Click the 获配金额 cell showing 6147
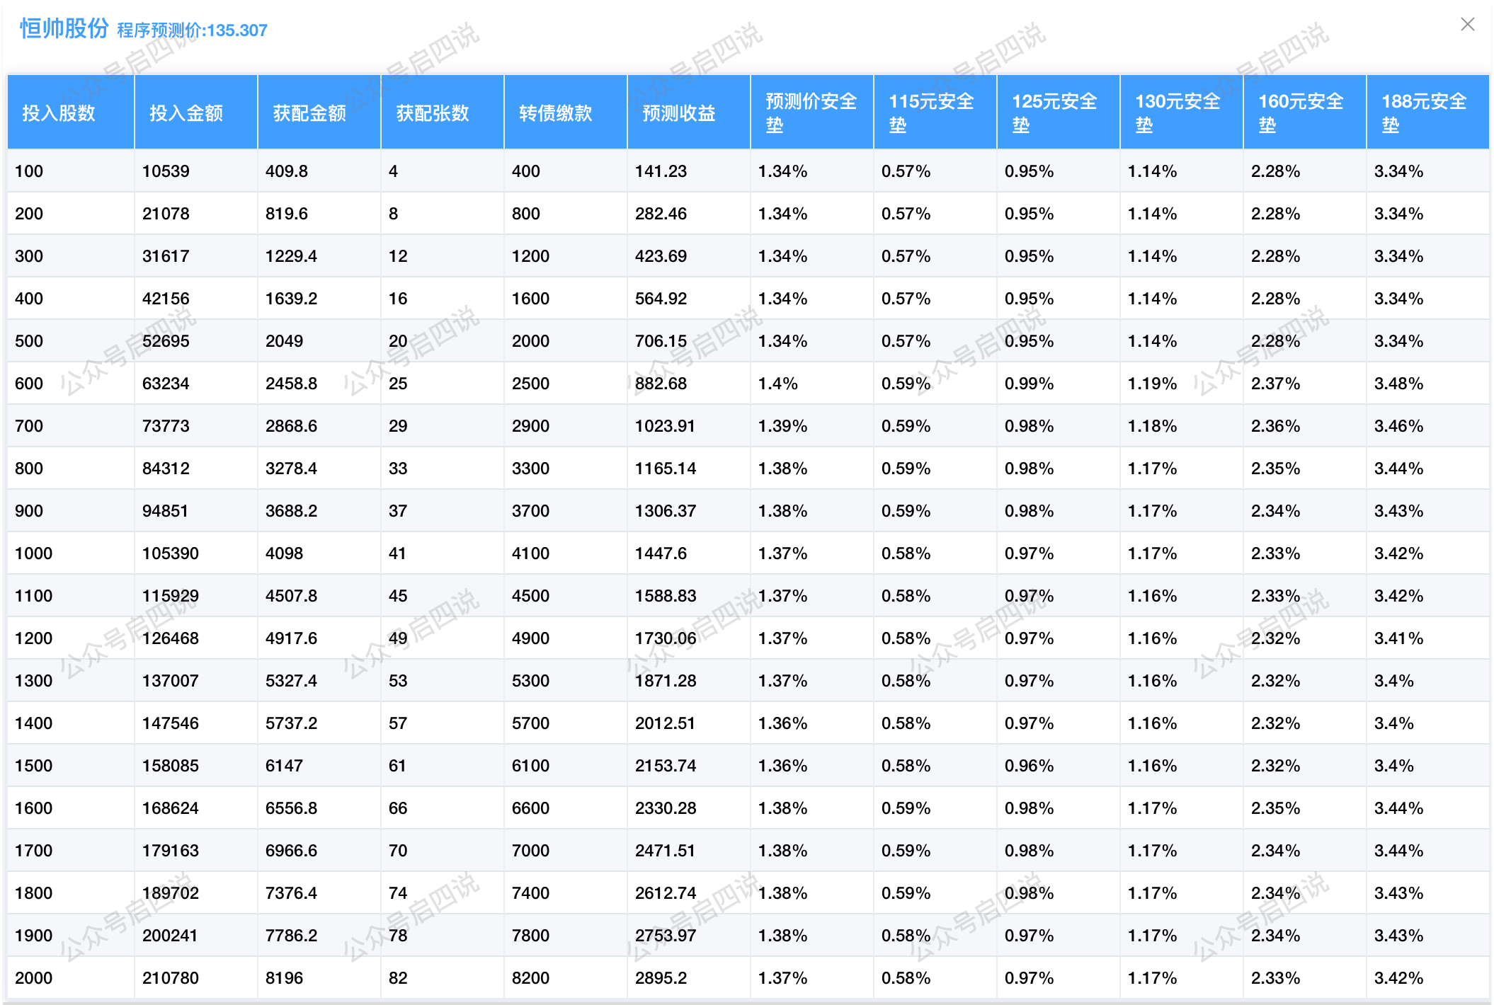1494x1005 pixels. click(284, 766)
